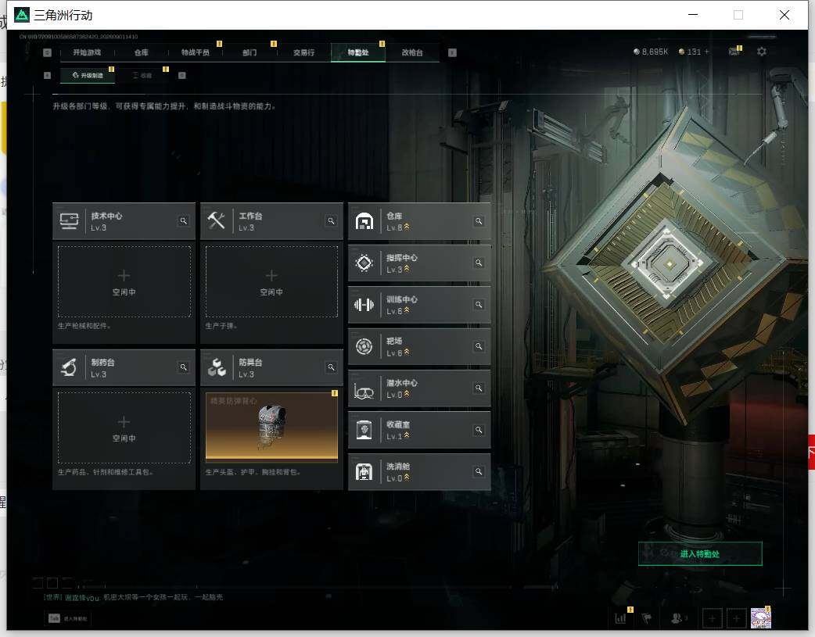Open the 训练中心 facility card
The width and height of the screenshot is (815, 637).
[419, 305]
